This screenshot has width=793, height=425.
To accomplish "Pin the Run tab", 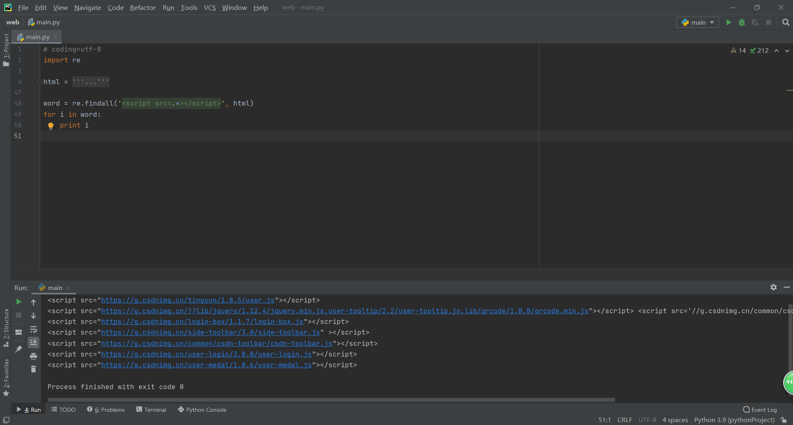I will pos(19,349).
